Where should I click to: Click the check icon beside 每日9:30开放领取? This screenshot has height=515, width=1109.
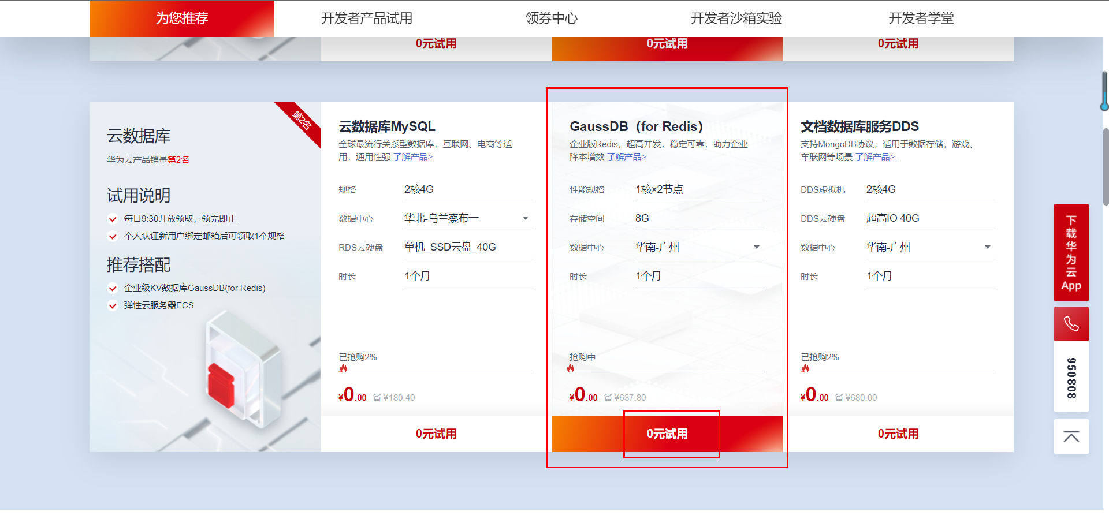click(x=113, y=219)
